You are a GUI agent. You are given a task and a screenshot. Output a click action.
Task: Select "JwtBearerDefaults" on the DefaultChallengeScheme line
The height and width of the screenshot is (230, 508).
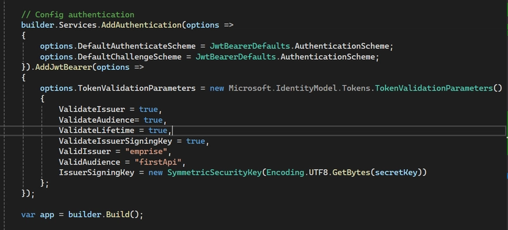click(236, 57)
